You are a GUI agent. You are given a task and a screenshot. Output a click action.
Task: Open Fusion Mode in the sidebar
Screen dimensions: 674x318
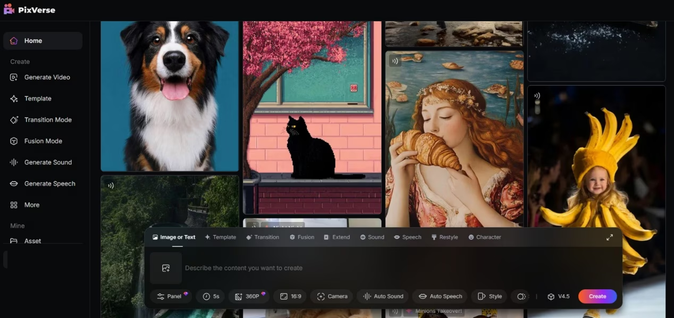(x=43, y=140)
